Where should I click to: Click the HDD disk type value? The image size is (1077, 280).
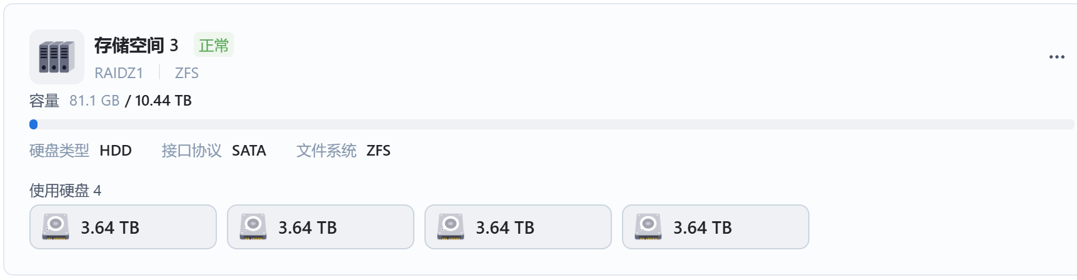coord(116,151)
